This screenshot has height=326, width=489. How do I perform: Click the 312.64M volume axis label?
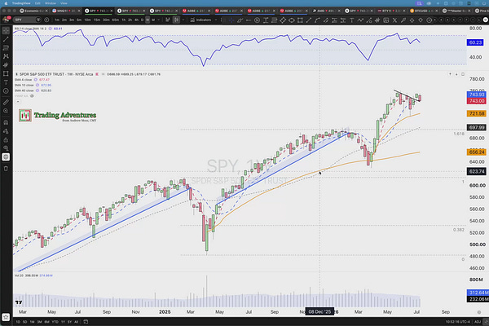[x=478, y=293]
